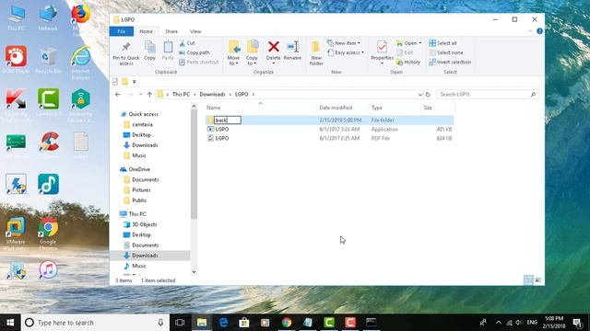Open Microsoft Store from the taskbar
This screenshot has height=331, width=590.
point(244,323)
